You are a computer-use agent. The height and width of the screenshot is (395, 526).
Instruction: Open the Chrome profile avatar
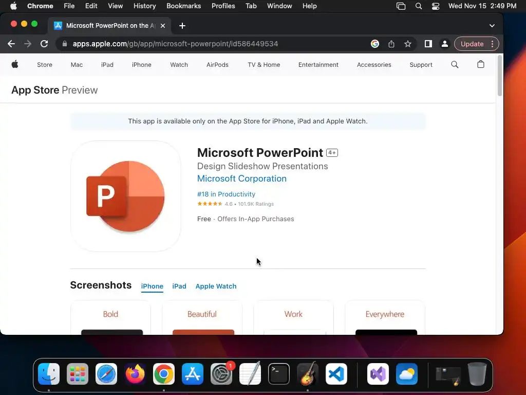(444, 44)
